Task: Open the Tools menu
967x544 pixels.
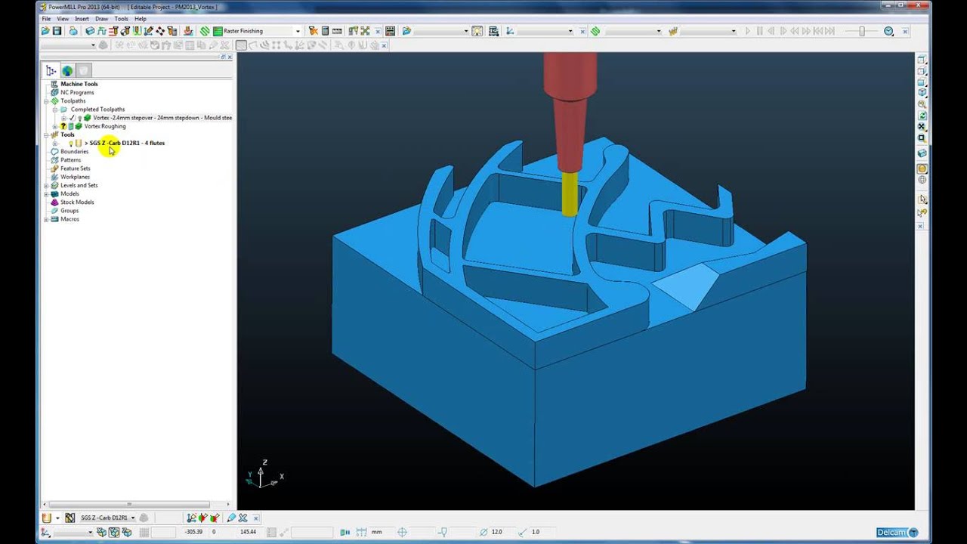Action: pos(121,19)
